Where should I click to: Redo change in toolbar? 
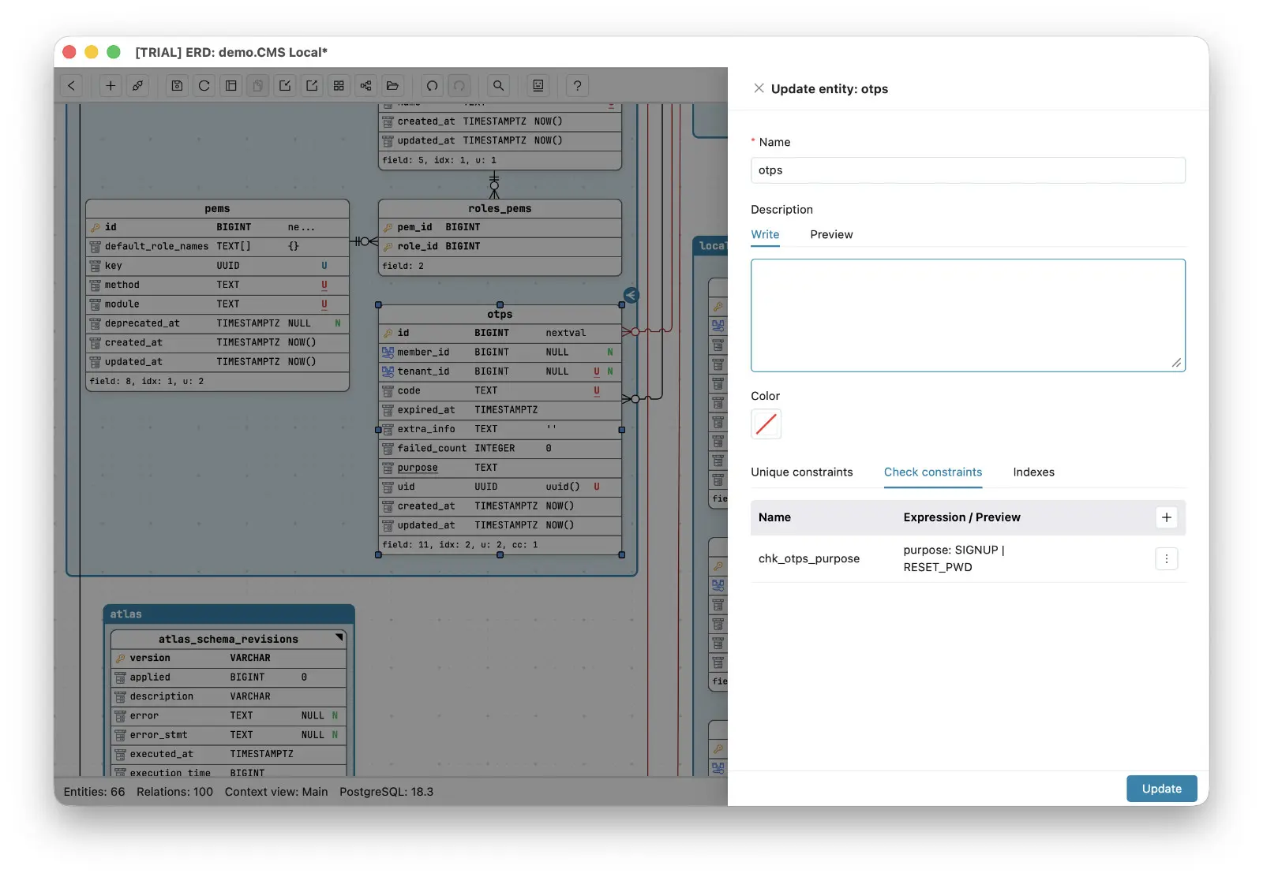(x=459, y=86)
